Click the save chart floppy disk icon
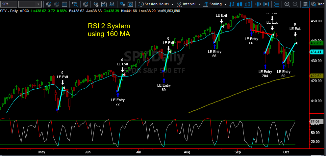 click(104, 4)
